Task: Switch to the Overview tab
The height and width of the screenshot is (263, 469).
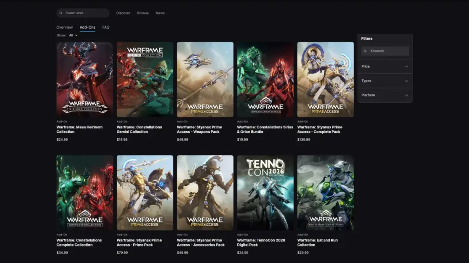Action: point(65,27)
